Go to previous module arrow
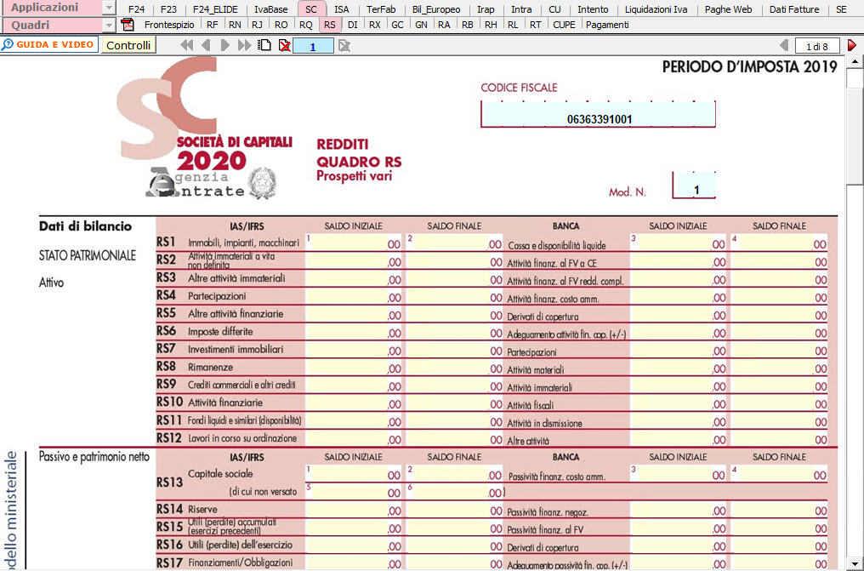 pos(206,46)
